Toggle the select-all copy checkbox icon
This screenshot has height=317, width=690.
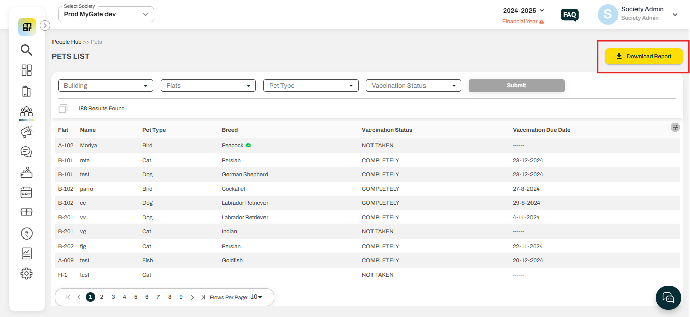click(x=63, y=108)
